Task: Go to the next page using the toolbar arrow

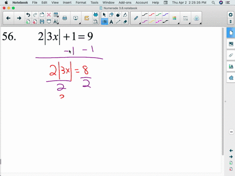Action: coord(19,18)
